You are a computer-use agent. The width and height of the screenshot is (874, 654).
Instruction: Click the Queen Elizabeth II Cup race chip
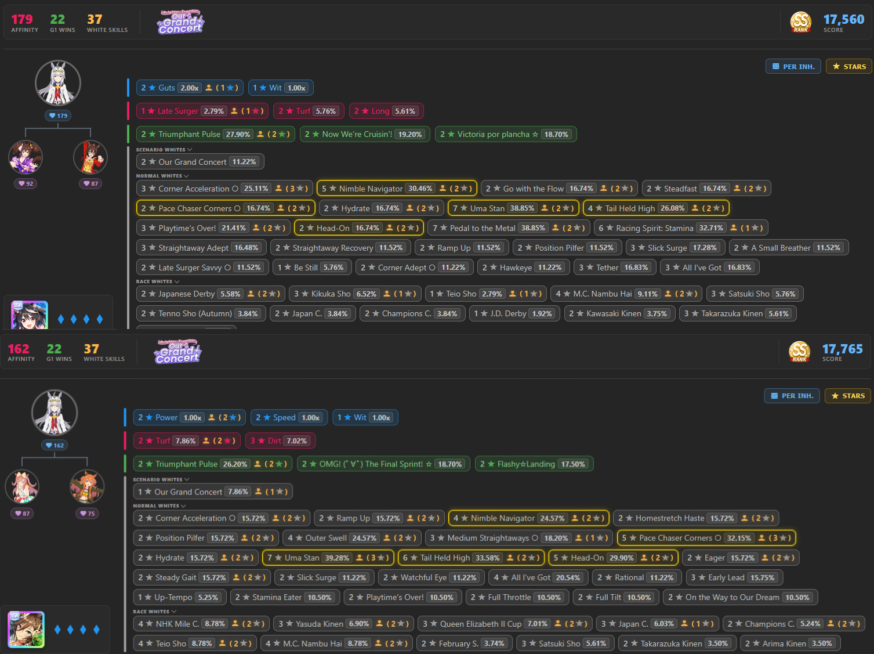[504, 624]
